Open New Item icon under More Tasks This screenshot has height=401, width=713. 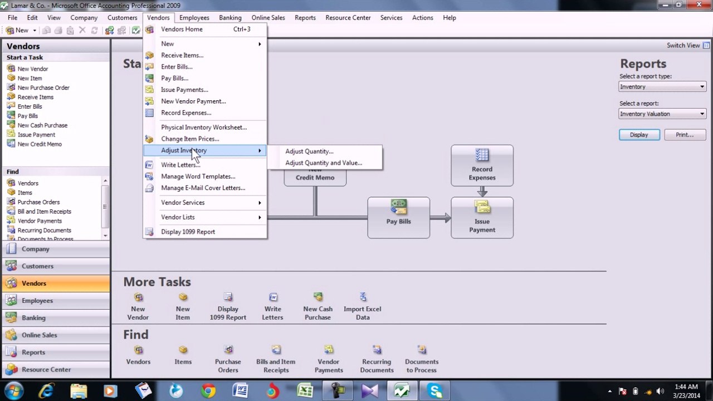183,297
